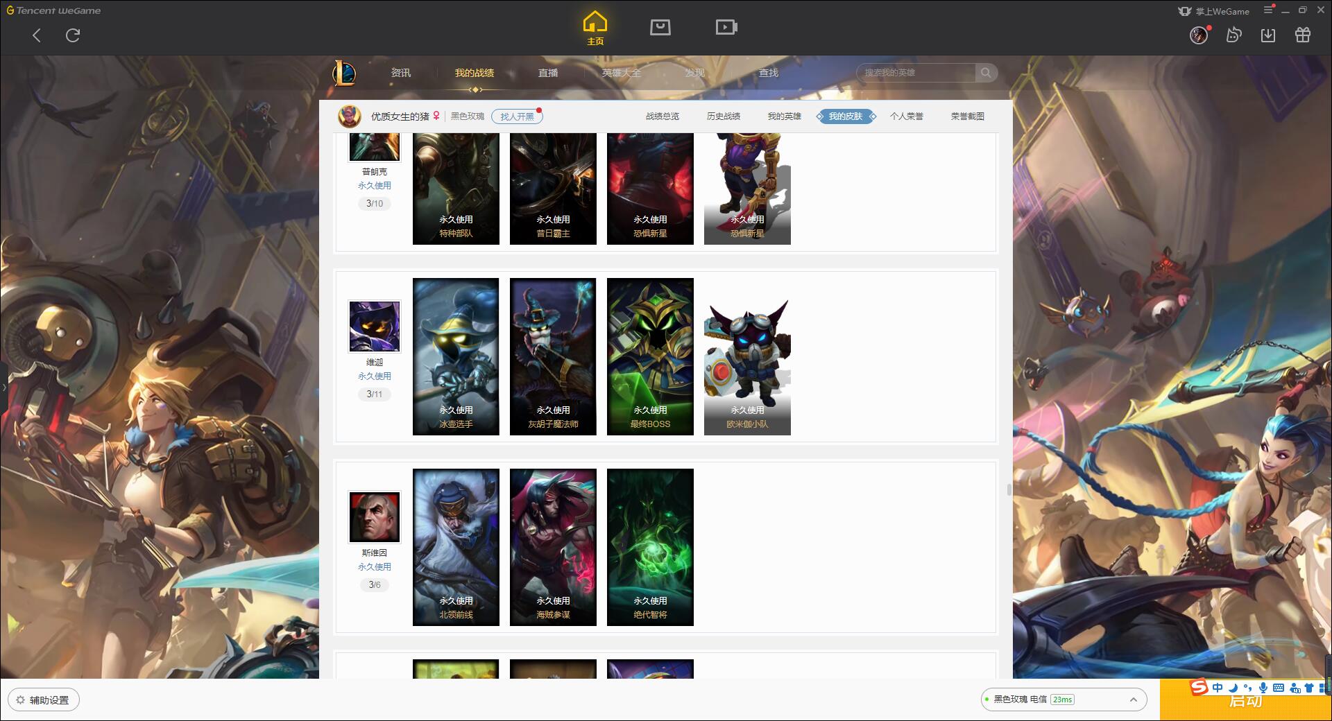
Task: Click the 23ms latency badge
Action: (1062, 700)
